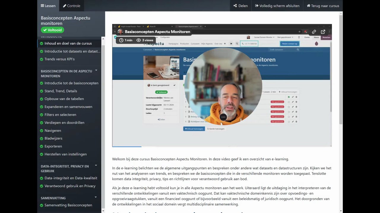This screenshot has width=380, height=213.
Task: Open the Exporteren lesson
Action: [x=53, y=146]
